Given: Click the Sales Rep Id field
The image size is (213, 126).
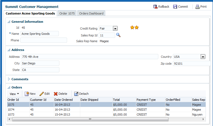Looking at the screenshot, I should click(107, 35).
